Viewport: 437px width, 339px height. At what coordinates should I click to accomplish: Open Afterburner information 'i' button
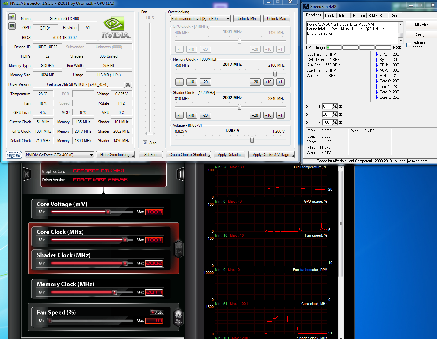(180, 174)
